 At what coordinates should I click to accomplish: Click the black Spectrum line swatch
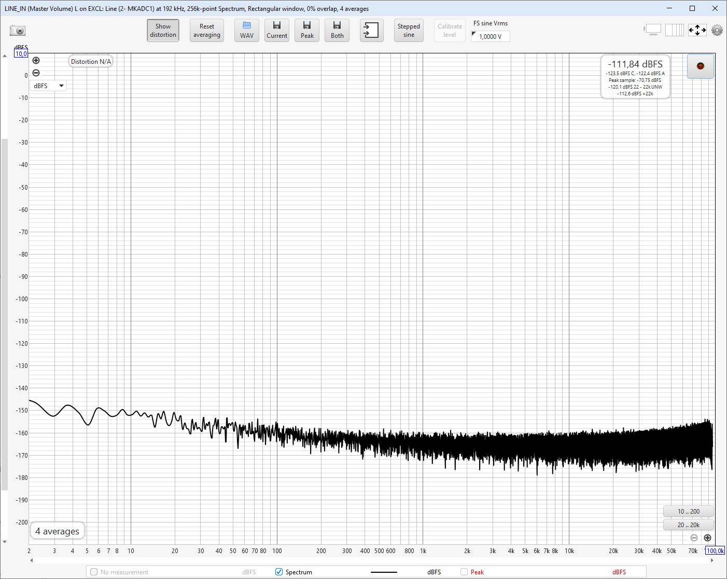(384, 572)
